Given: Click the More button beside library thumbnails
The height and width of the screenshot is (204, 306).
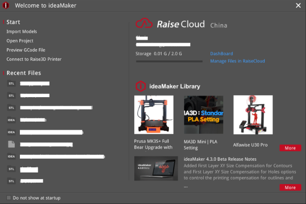Looking at the screenshot, I should pos(290,148).
